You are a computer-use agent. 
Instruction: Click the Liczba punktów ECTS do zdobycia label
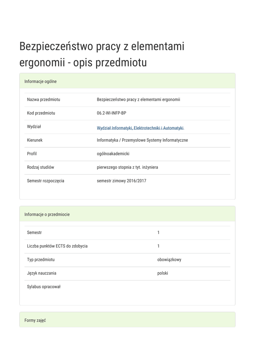tap(57, 246)
